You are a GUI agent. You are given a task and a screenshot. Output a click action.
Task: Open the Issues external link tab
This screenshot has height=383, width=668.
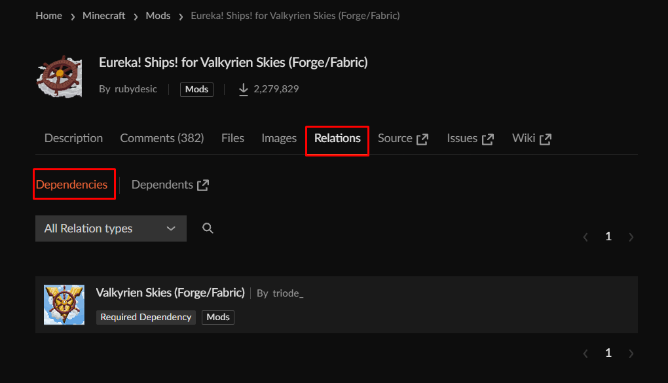pos(470,138)
